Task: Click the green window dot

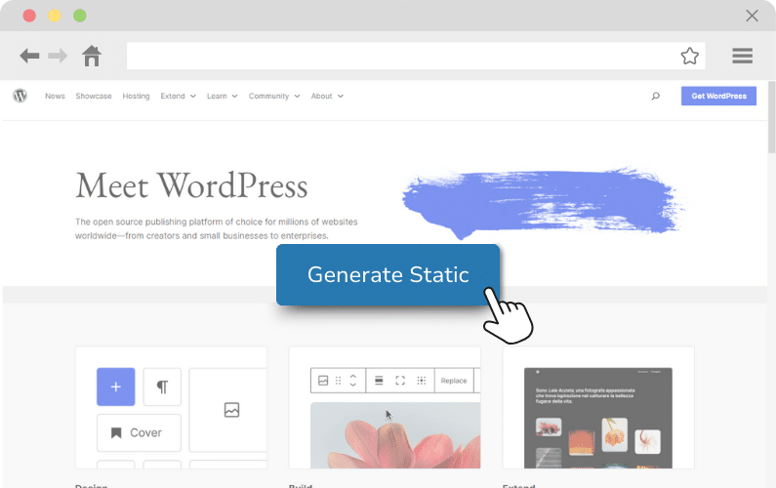Action: (80, 16)
